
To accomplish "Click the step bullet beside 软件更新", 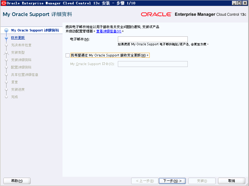I will (x=6, y=38).
